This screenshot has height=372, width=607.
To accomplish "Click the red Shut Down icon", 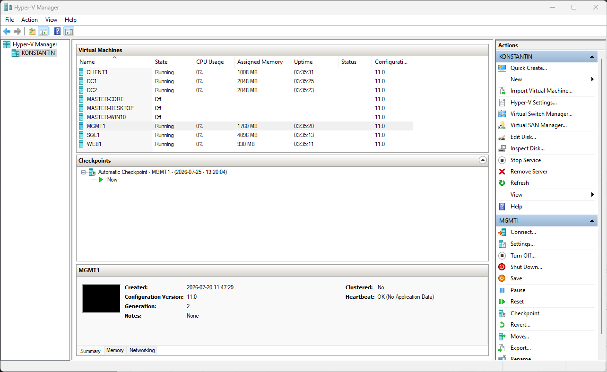I will (502, 267).
